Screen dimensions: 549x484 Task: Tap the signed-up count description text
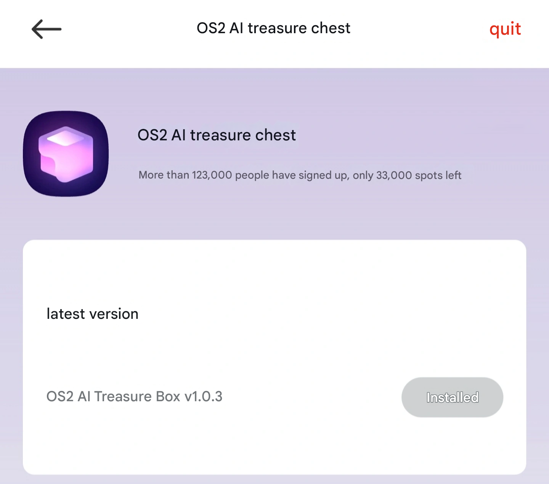coord(300,175)
